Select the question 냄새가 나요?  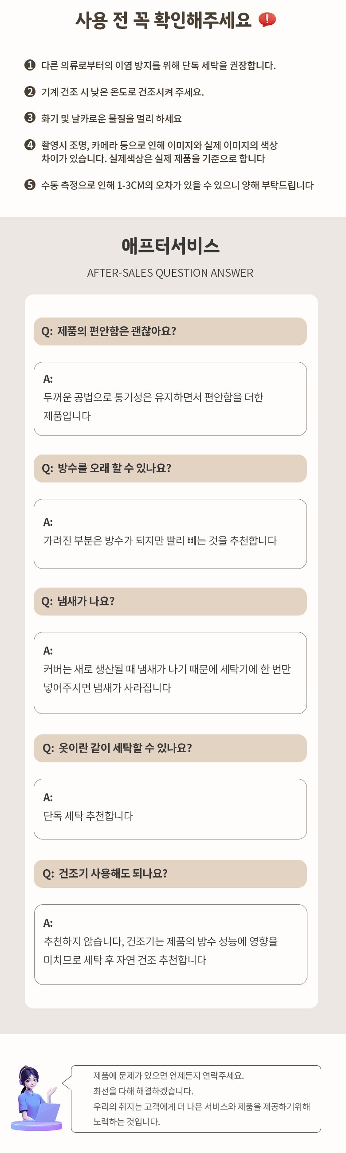click(170, 601)
